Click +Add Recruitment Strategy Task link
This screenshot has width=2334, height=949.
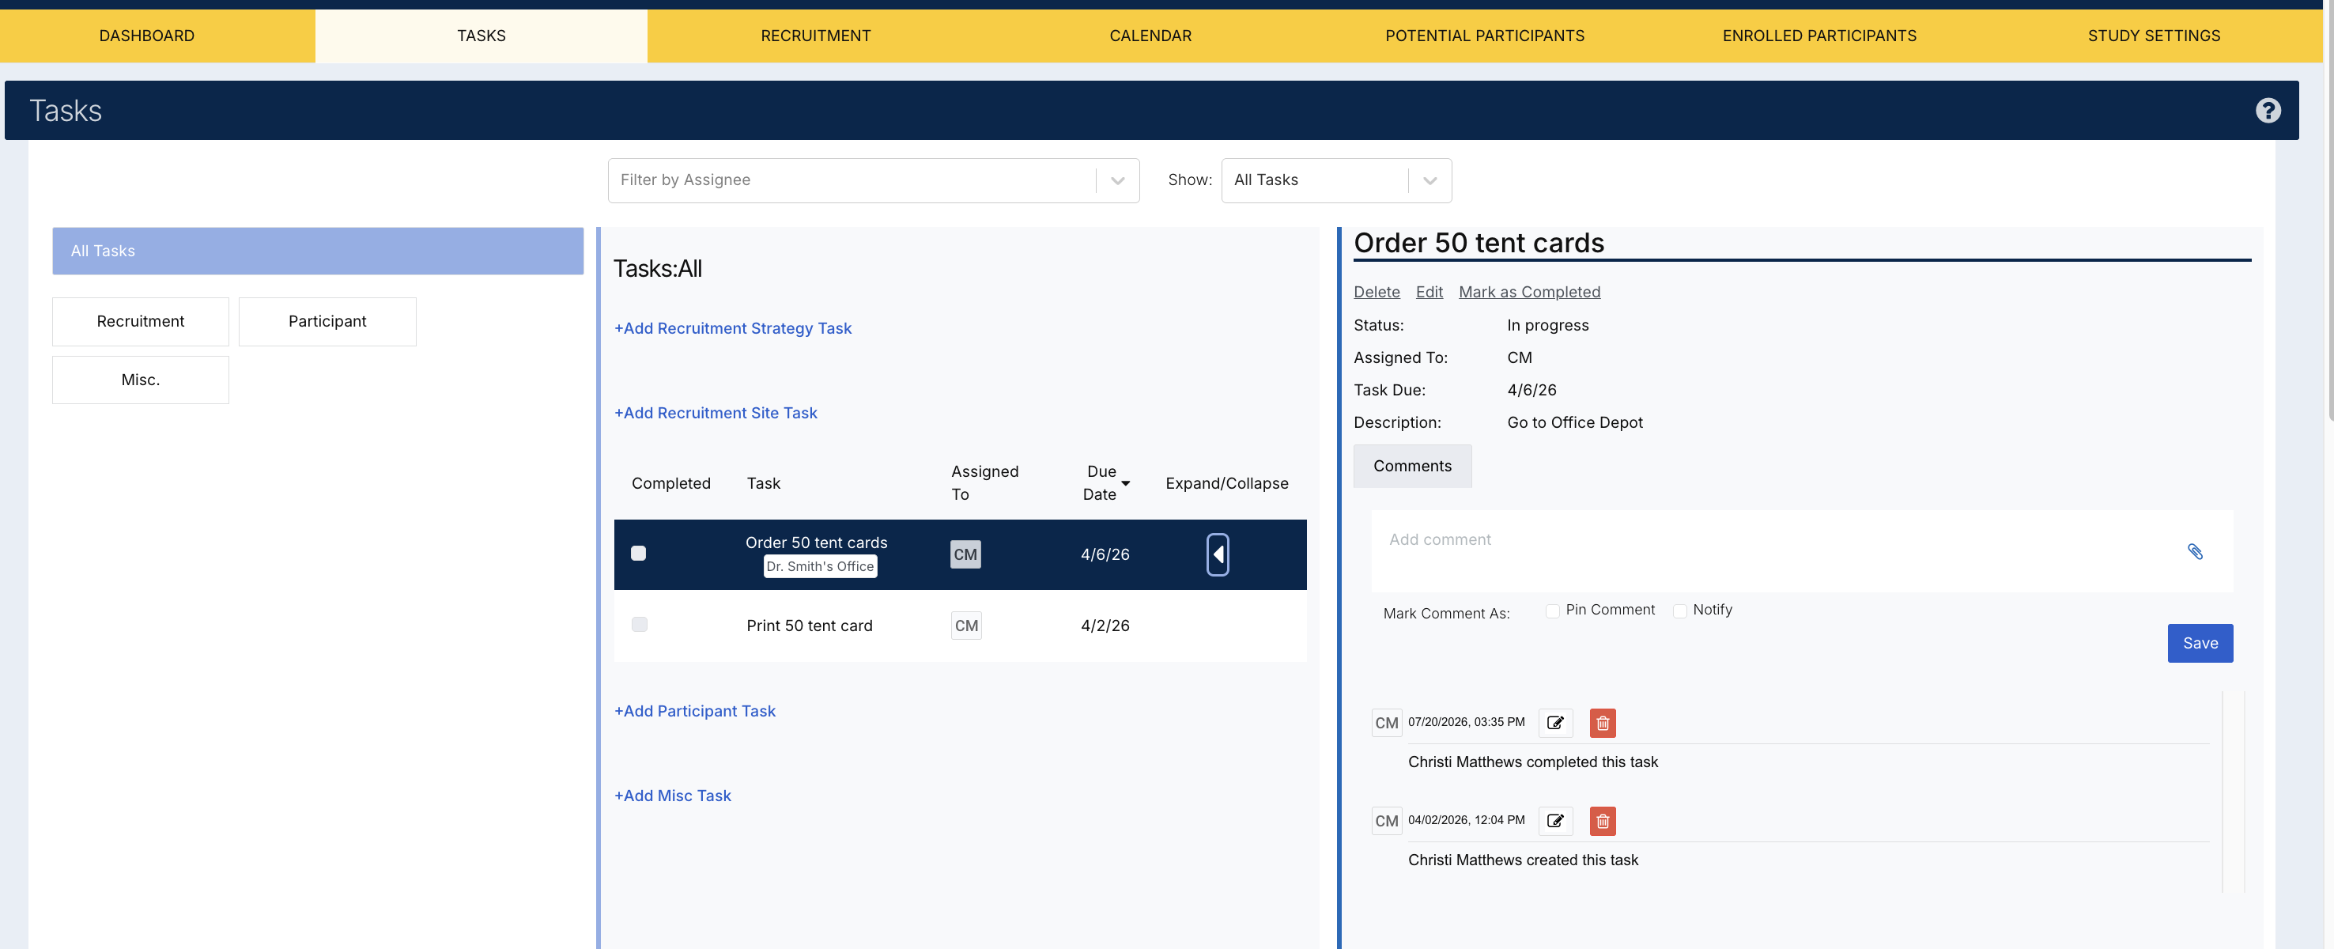733,328
